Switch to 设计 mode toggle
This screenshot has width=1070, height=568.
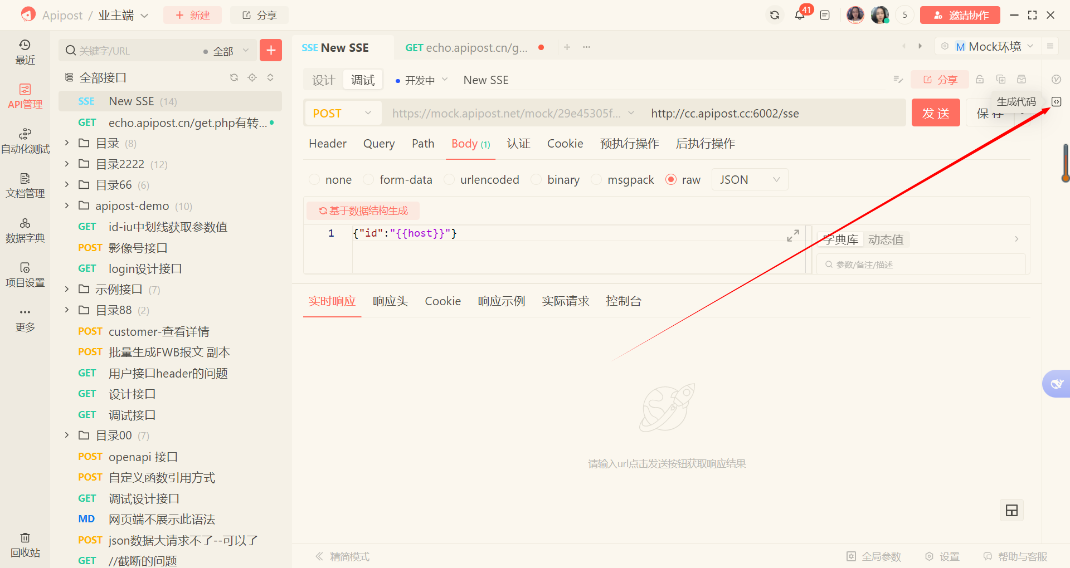click(323, 80)
